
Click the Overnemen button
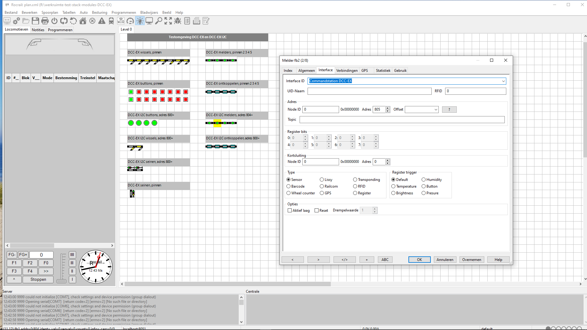(x=471, y=260)
